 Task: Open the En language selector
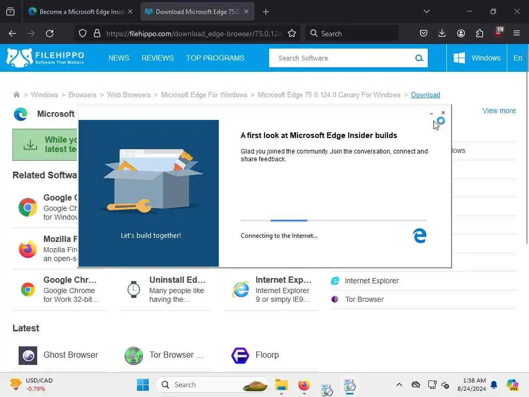click(518, 58)
